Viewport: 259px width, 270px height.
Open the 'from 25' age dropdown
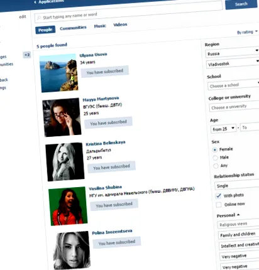click(x=223, y=129)
